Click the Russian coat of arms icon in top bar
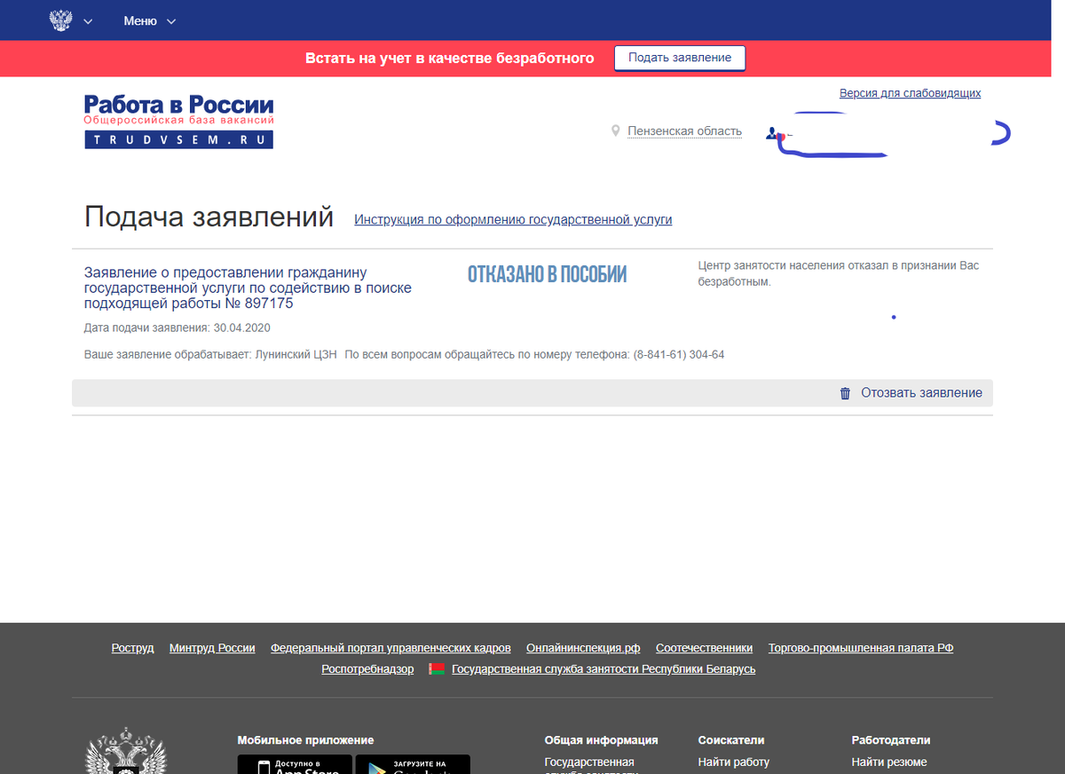1065x774 pixels. click(x=61, y=20)
